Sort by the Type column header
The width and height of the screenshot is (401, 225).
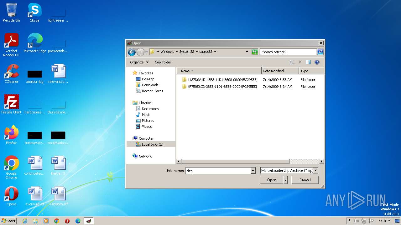tap(311, 71)
